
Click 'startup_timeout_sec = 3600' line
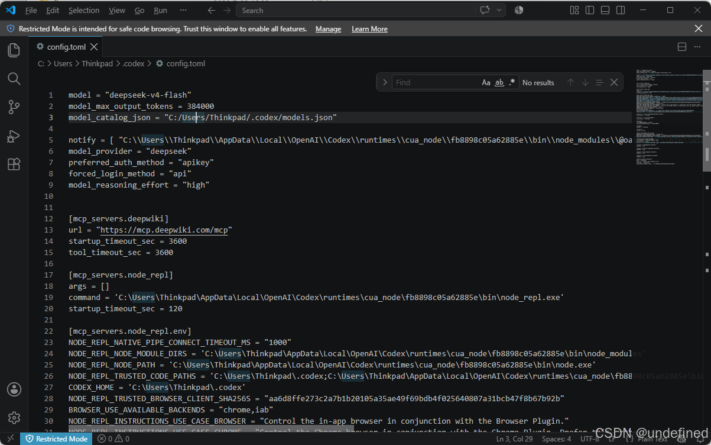tap(128, 241)
